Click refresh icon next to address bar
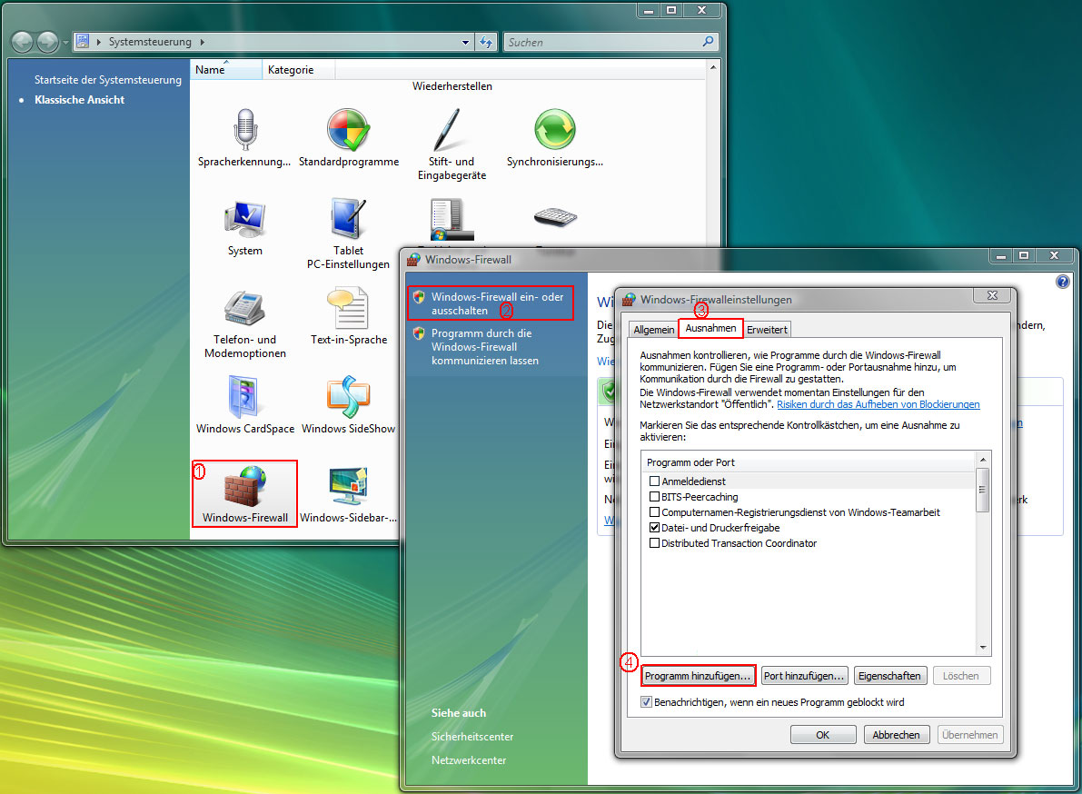Viewport: 1082px width, 794px height. 486,42
